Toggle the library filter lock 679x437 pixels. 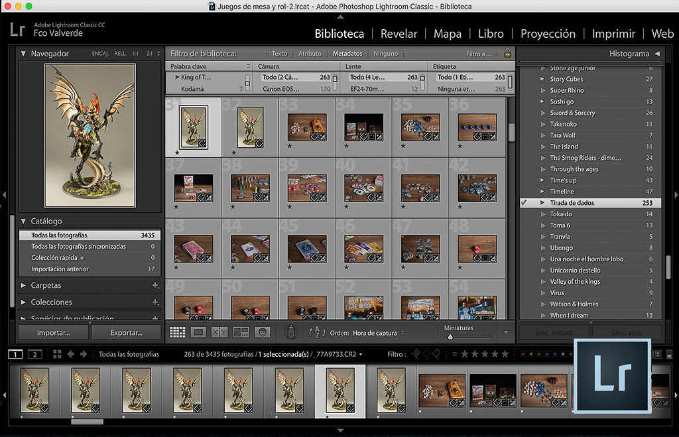click(507, 53)
